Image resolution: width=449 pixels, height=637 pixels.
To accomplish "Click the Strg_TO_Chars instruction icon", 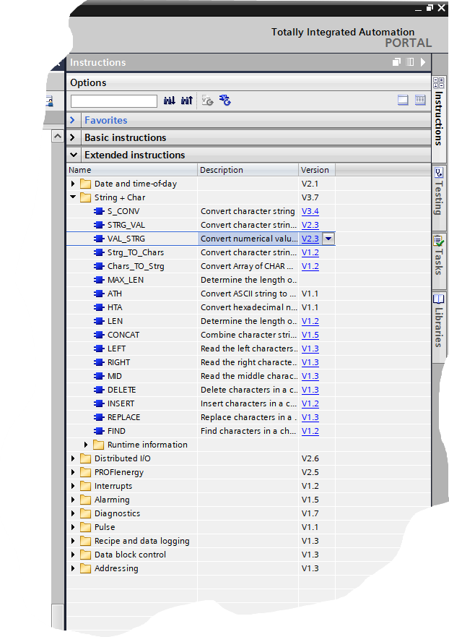I will tap(99, 252).
